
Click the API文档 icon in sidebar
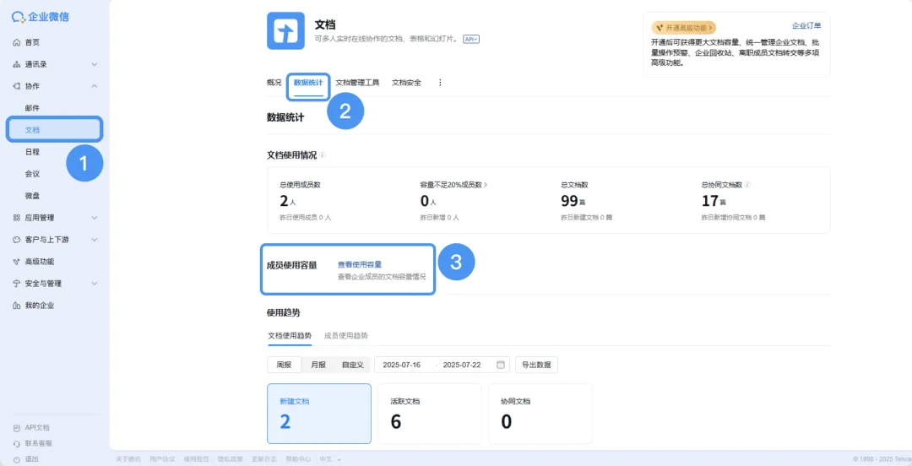pos(16,428)
